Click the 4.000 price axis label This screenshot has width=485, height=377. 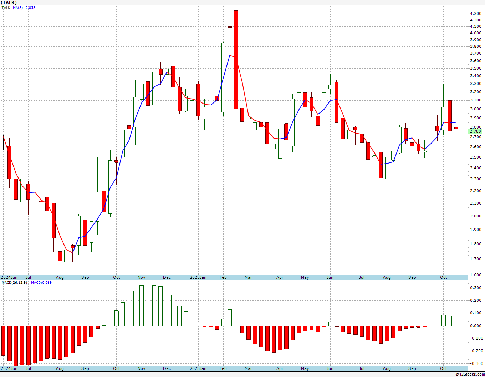click(x=476, y=33)
